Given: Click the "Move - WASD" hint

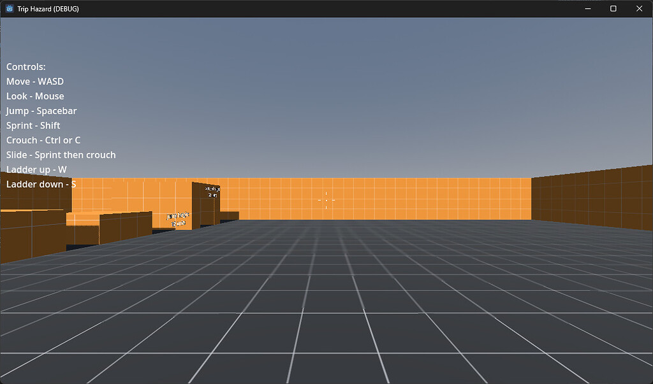Looking at the screenshot, I should (35, 82).
